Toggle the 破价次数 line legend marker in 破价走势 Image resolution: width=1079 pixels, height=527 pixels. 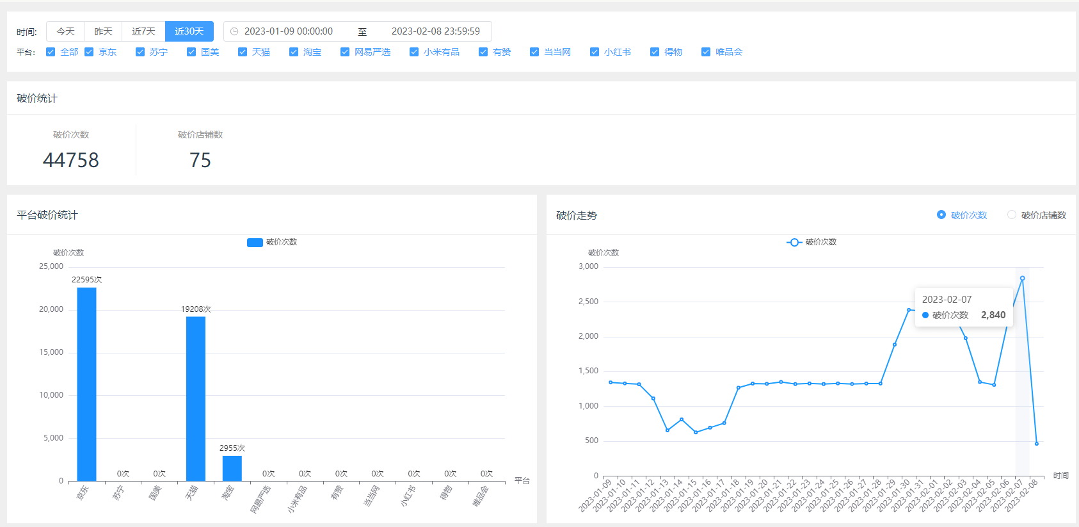[x=794, y=242]
